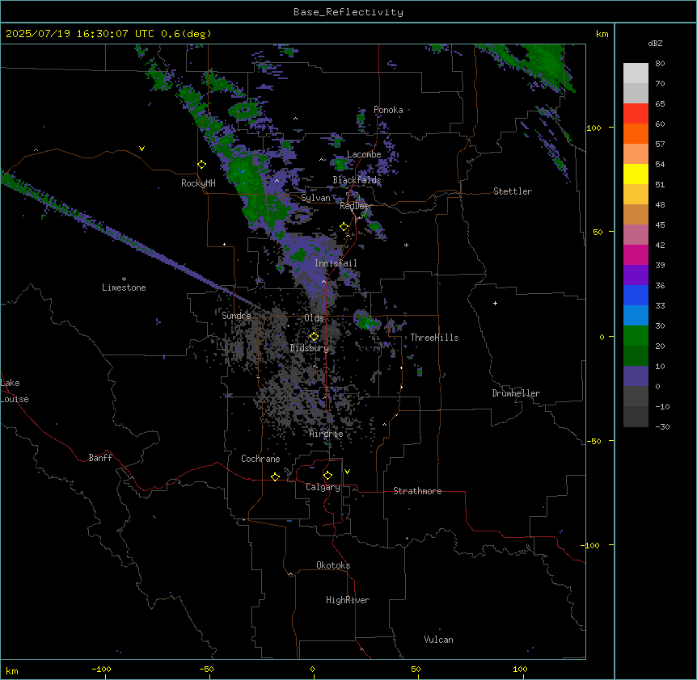Click the yellow diamond marker south of RedDeer
The image size is (697, 680).
[x=344, y=227]
